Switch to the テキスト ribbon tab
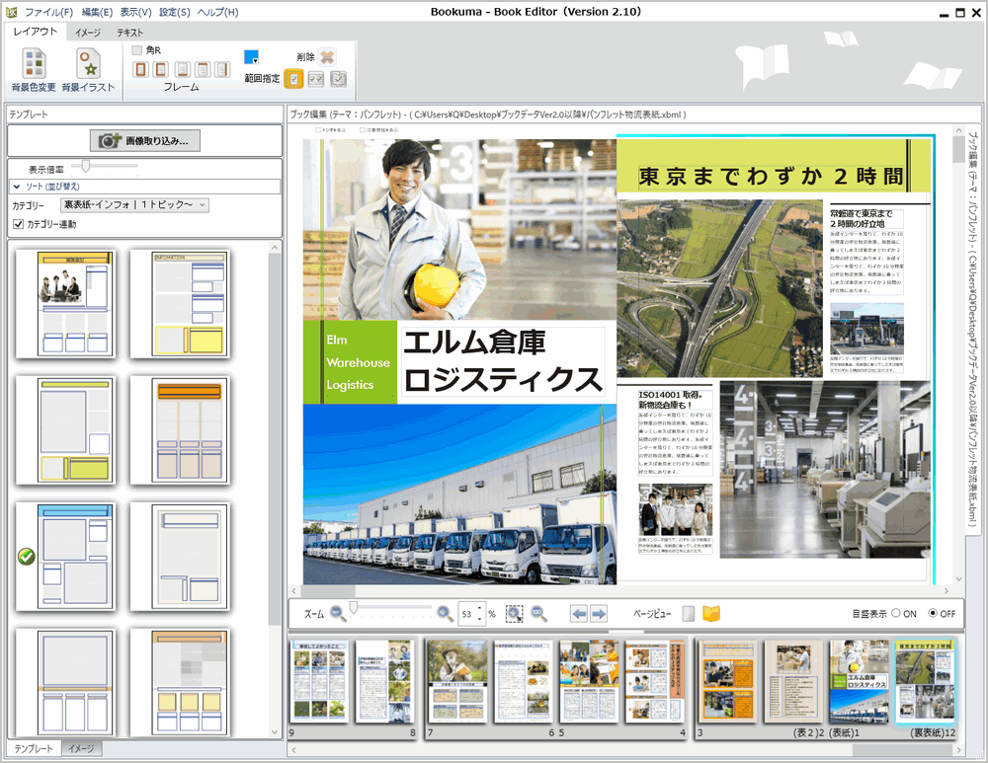Image resolution: width=988 pixels, height=763 pixels. pyautogui.click(x=129, y=33)
